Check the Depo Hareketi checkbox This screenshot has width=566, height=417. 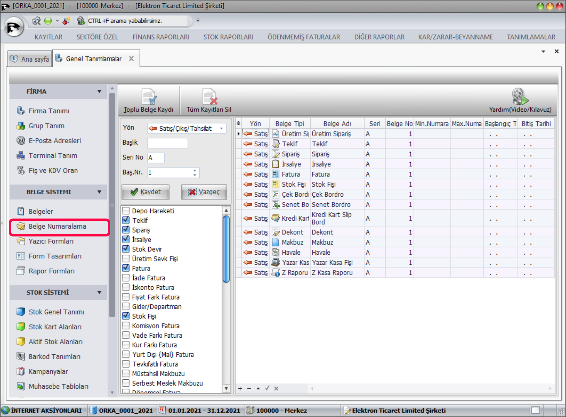coord(126,211)
